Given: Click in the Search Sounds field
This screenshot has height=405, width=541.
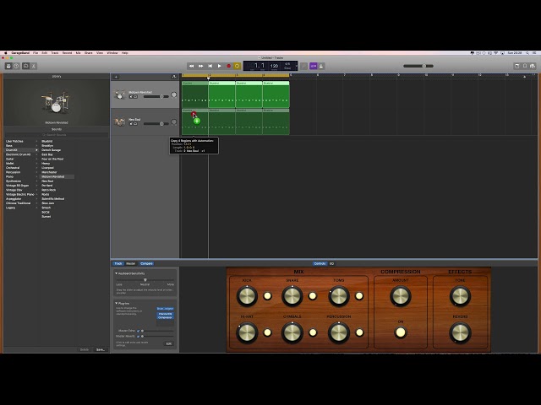Looking at the screenshot, I should click(x=57, y=135).
